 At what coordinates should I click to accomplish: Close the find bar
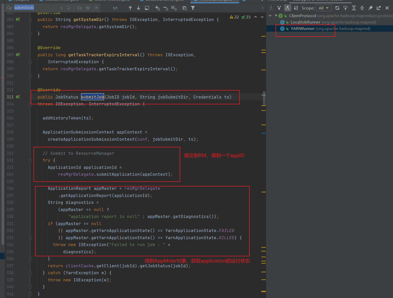click(x=263, y=8)
